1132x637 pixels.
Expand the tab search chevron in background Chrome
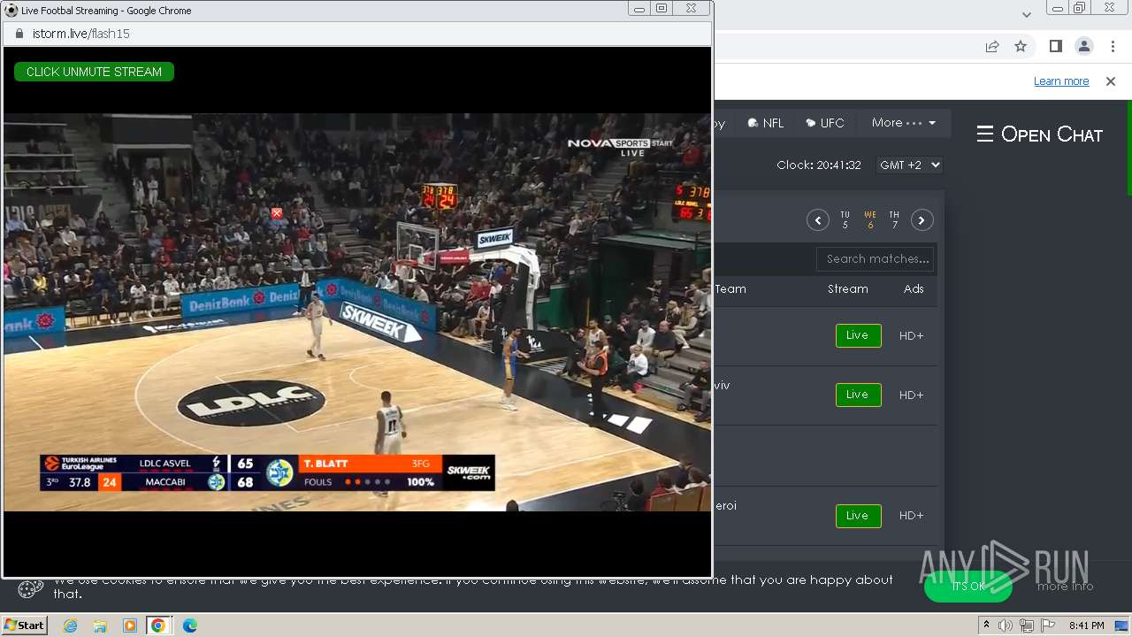[1026, 14]
